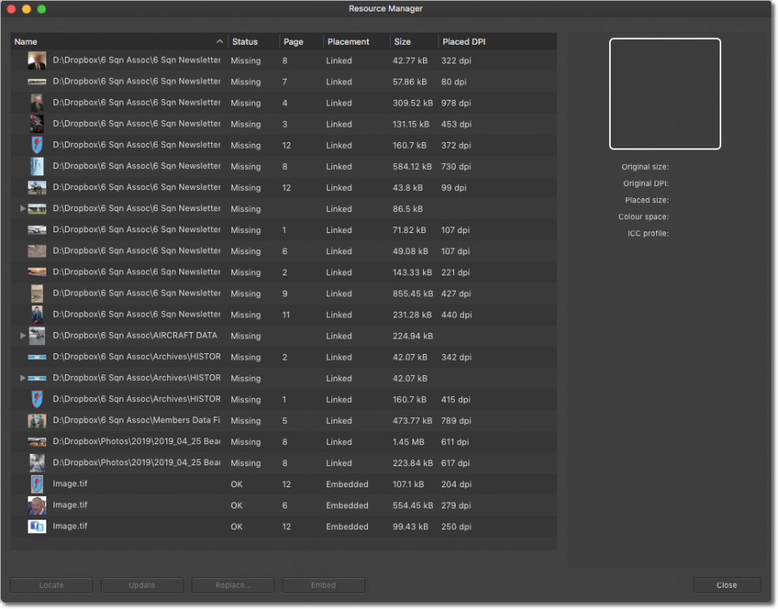Expand the AIRCRAFT DATA resource group
This screenshot has width=778, height=609.
pyautogui.click(x=22, y=335)
